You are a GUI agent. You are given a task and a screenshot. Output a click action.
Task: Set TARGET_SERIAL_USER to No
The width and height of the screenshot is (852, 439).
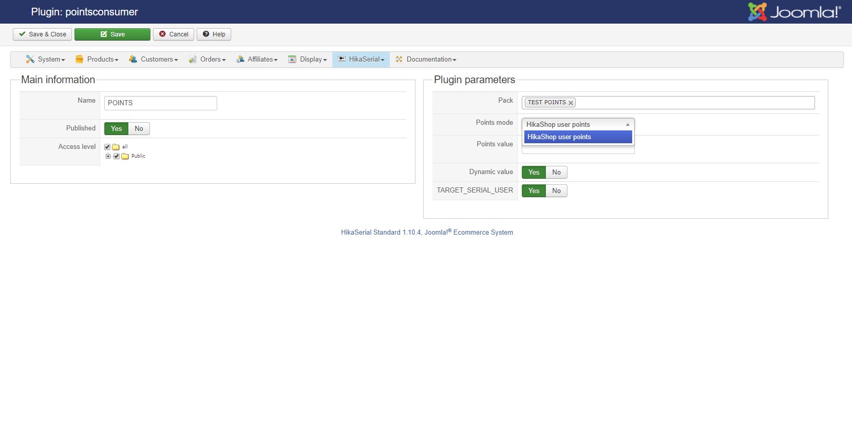pos(557,191)
